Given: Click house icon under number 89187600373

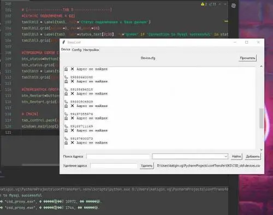Looking at the screenshot, I should click(x=66, y=142).
